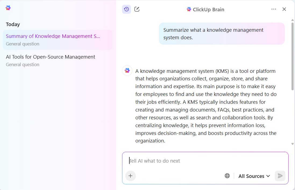295x190 pixels.
Task: Open the three-dot options menu
Action: click(274, 9)
